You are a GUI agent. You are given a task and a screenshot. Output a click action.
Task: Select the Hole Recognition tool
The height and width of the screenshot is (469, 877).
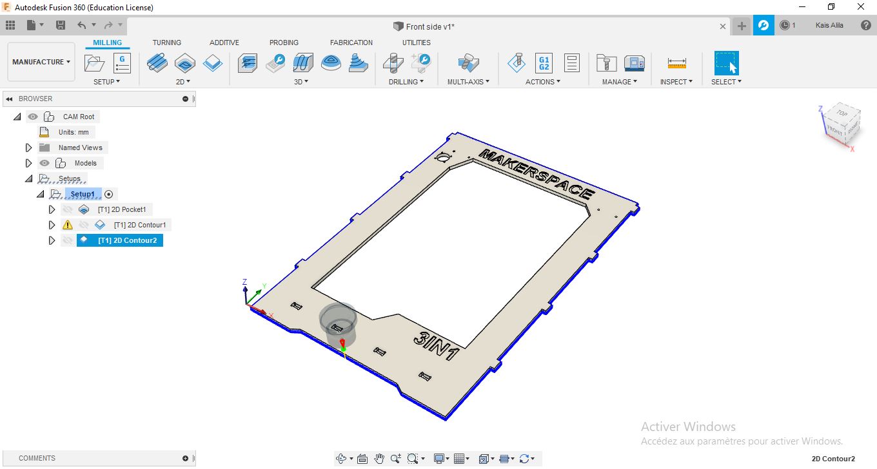(x=420, y=63)
